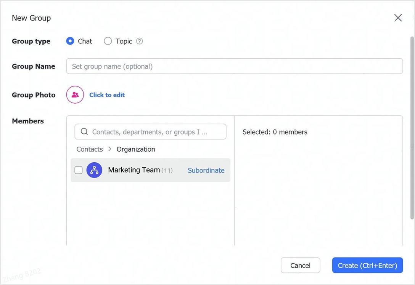Select the Topic group type
Viewport: 415px width, 285px height.
pos(108,41)
